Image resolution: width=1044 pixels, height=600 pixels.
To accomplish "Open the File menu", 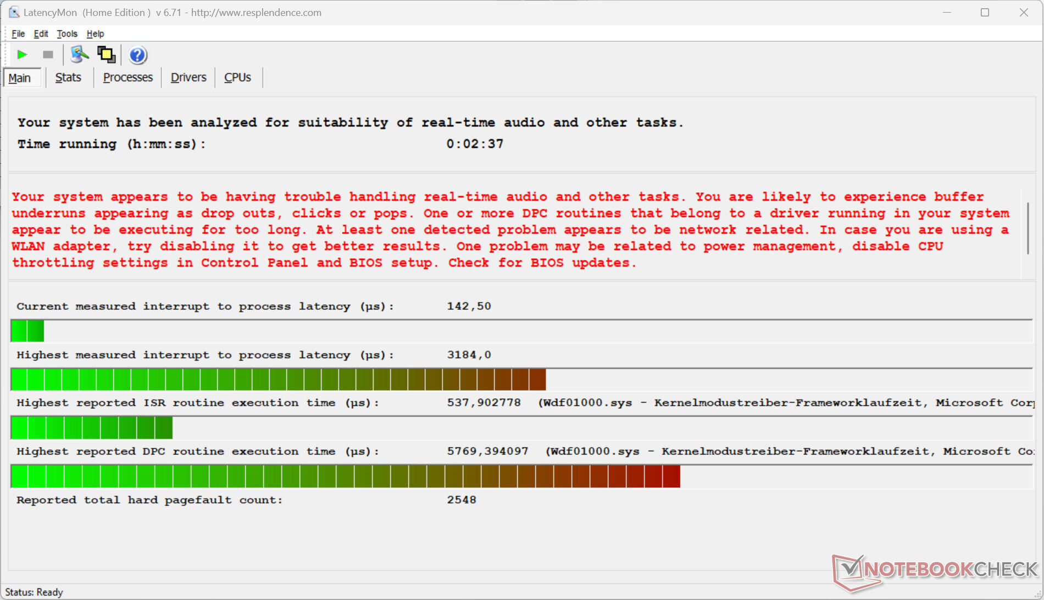I will (x=18, y=34).
